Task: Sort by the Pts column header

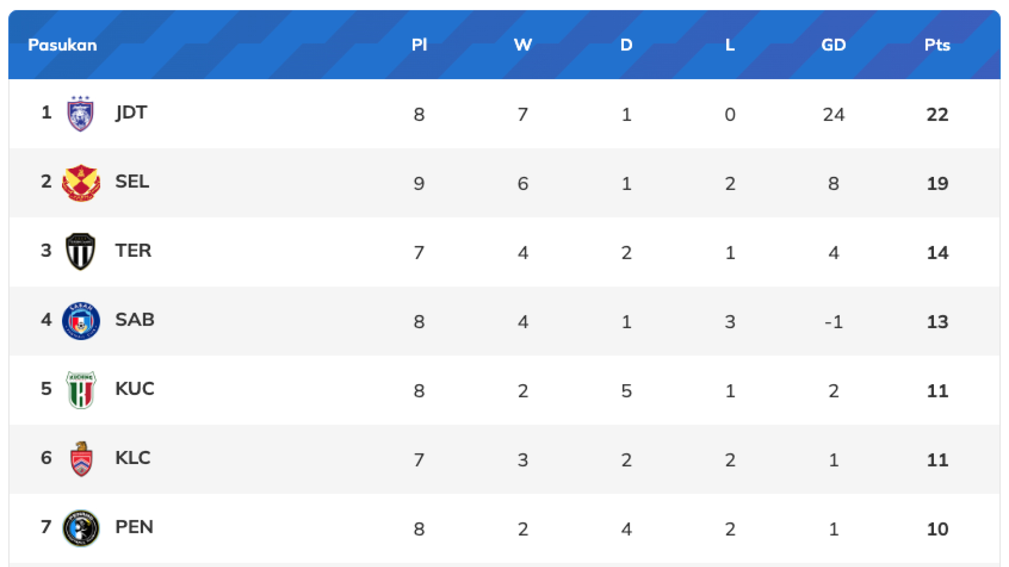Action: (x=937, y=45)
